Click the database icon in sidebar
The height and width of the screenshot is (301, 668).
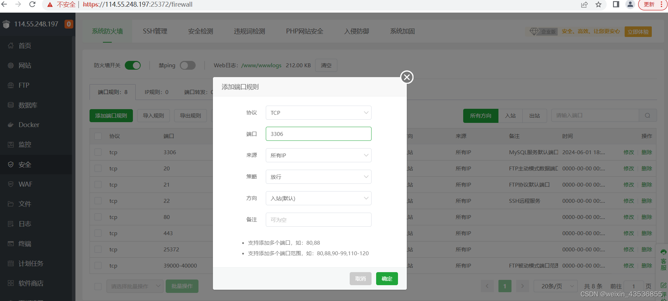(11, 105)
